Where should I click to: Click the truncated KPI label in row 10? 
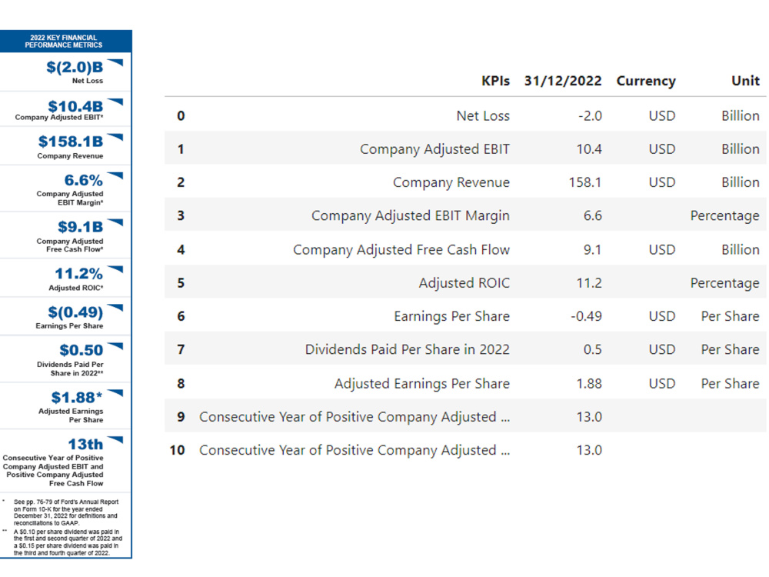pyautogui.click(x=355, y=450)
